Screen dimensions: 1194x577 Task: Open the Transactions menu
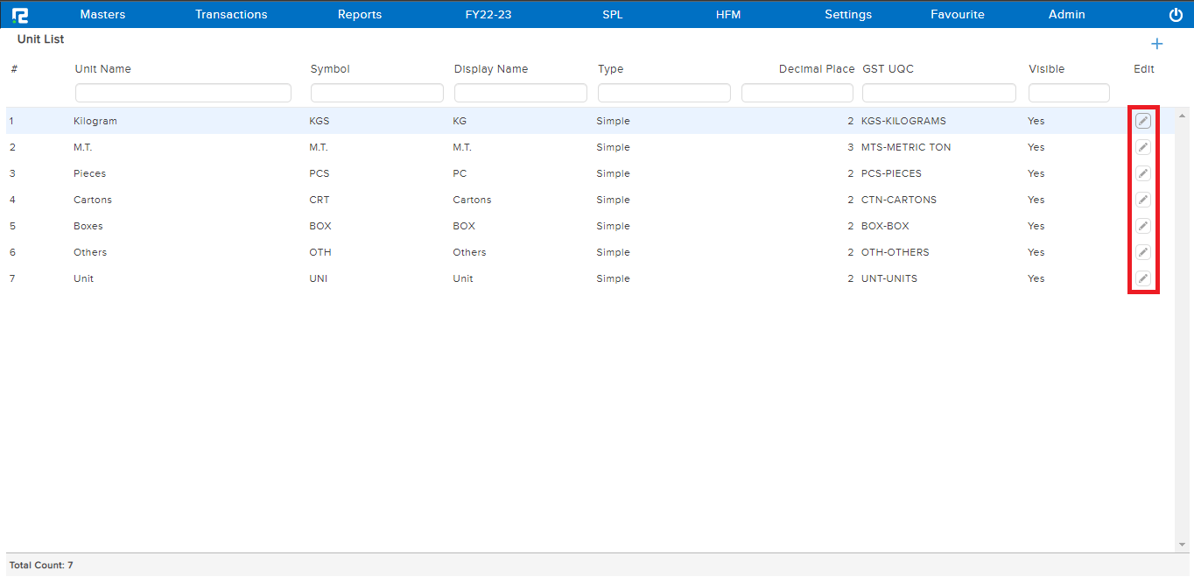pyautogui.click(x=231, y=15)
